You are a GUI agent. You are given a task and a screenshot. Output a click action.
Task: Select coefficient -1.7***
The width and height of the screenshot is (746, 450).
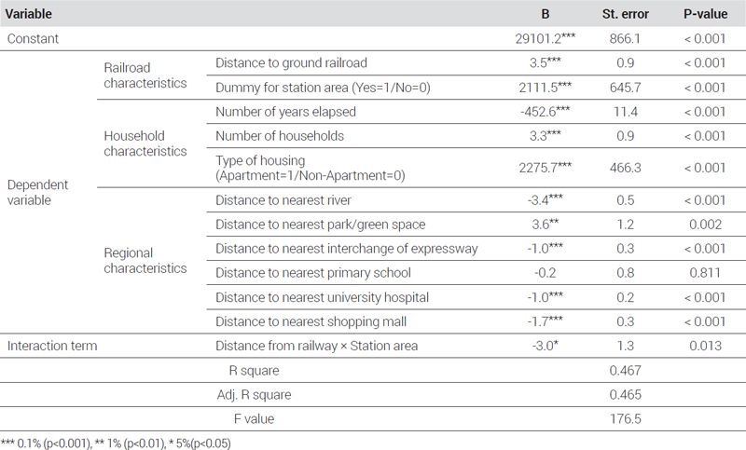[546, 321]
